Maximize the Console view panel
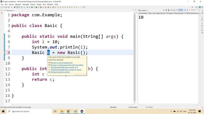This screenshot has width=204, height=114. (x=199, y=10)
